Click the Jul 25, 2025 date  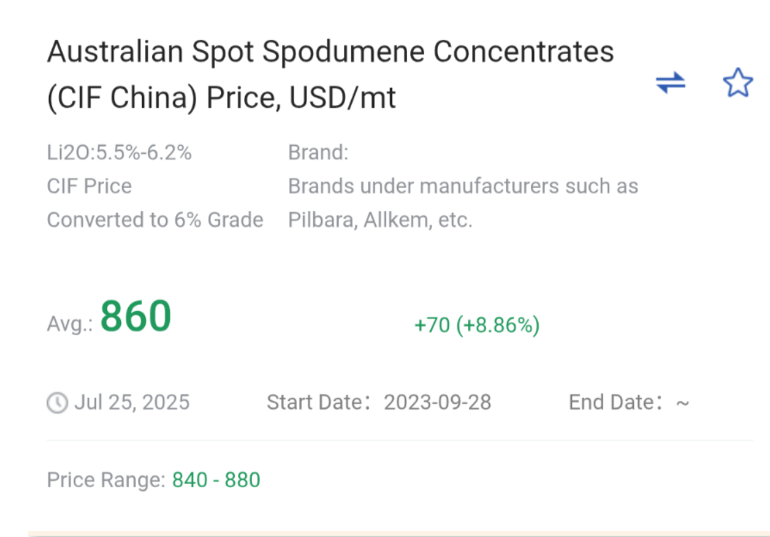[131, 402]
